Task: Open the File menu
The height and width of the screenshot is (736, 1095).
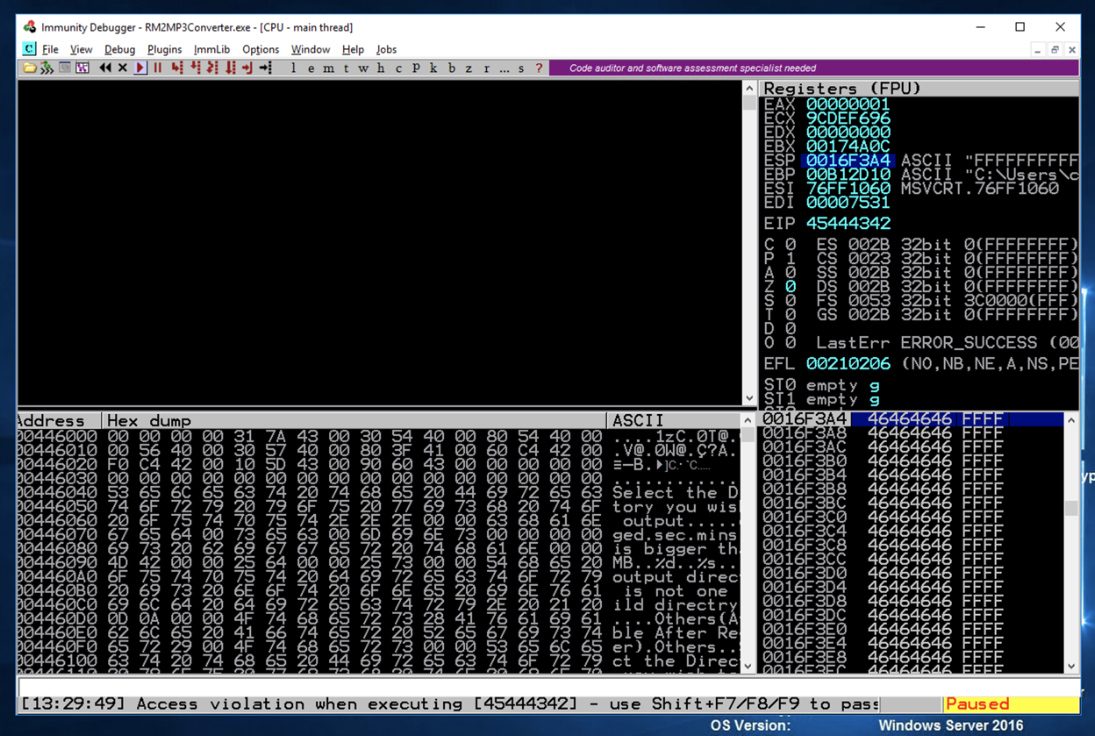Action: (50, 49)
